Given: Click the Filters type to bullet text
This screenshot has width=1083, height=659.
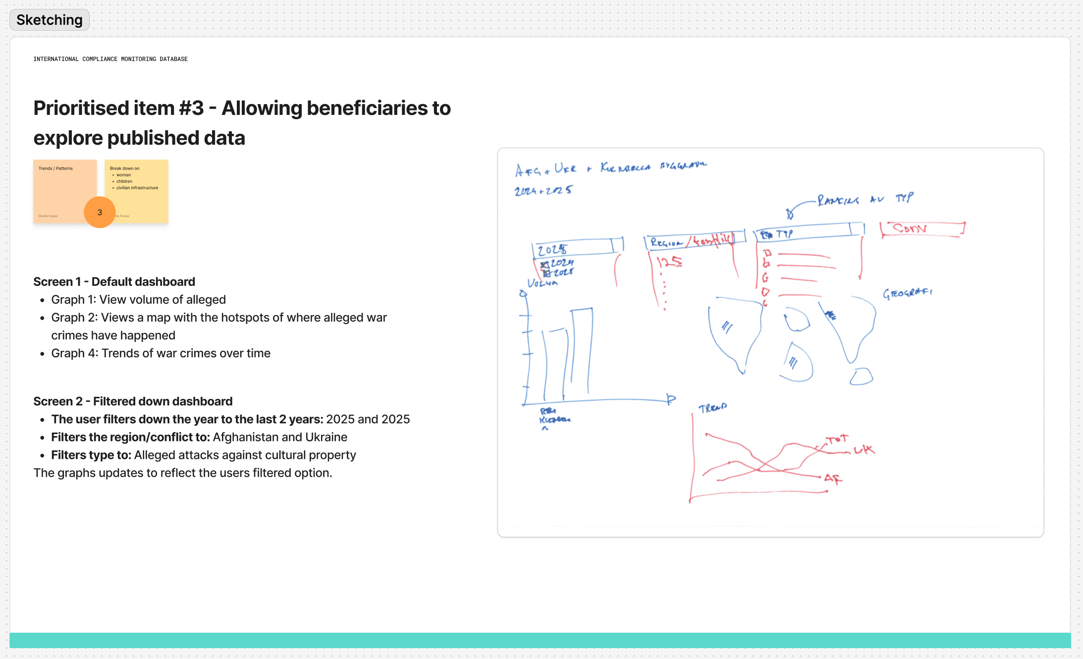Looking at the screenshot, I should [x=203, y=455].
